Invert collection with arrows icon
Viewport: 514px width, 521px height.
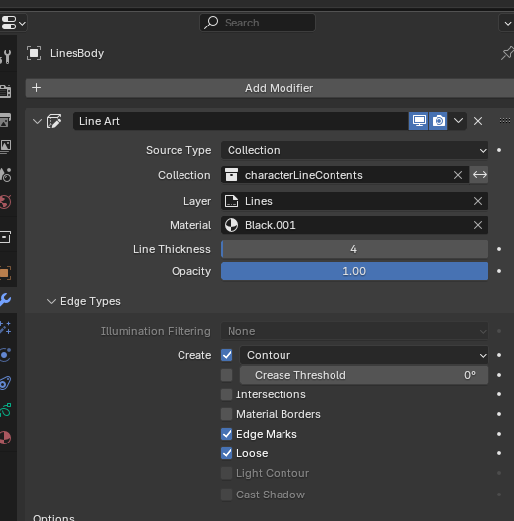[x=479, y=175]
